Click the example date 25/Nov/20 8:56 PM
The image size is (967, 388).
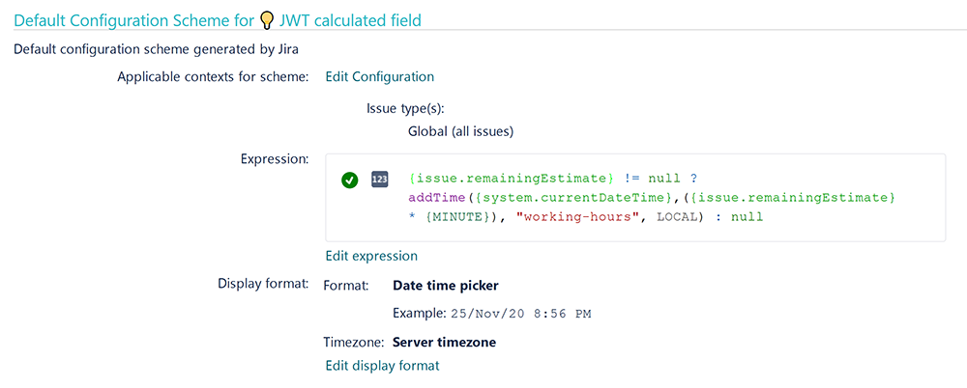pyautogui.click(x=520, y=314)
